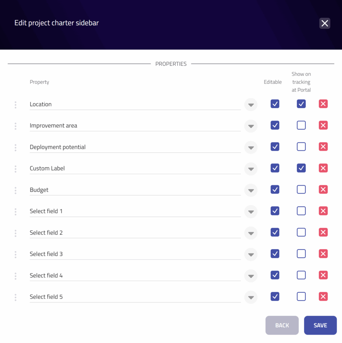Uncheck Editable for Improvement area
This screenshot has height=343, width=342.
(x=275, y=125)
